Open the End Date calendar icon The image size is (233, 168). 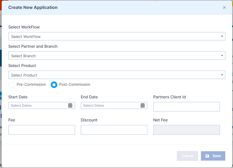[x=143, y=105]
